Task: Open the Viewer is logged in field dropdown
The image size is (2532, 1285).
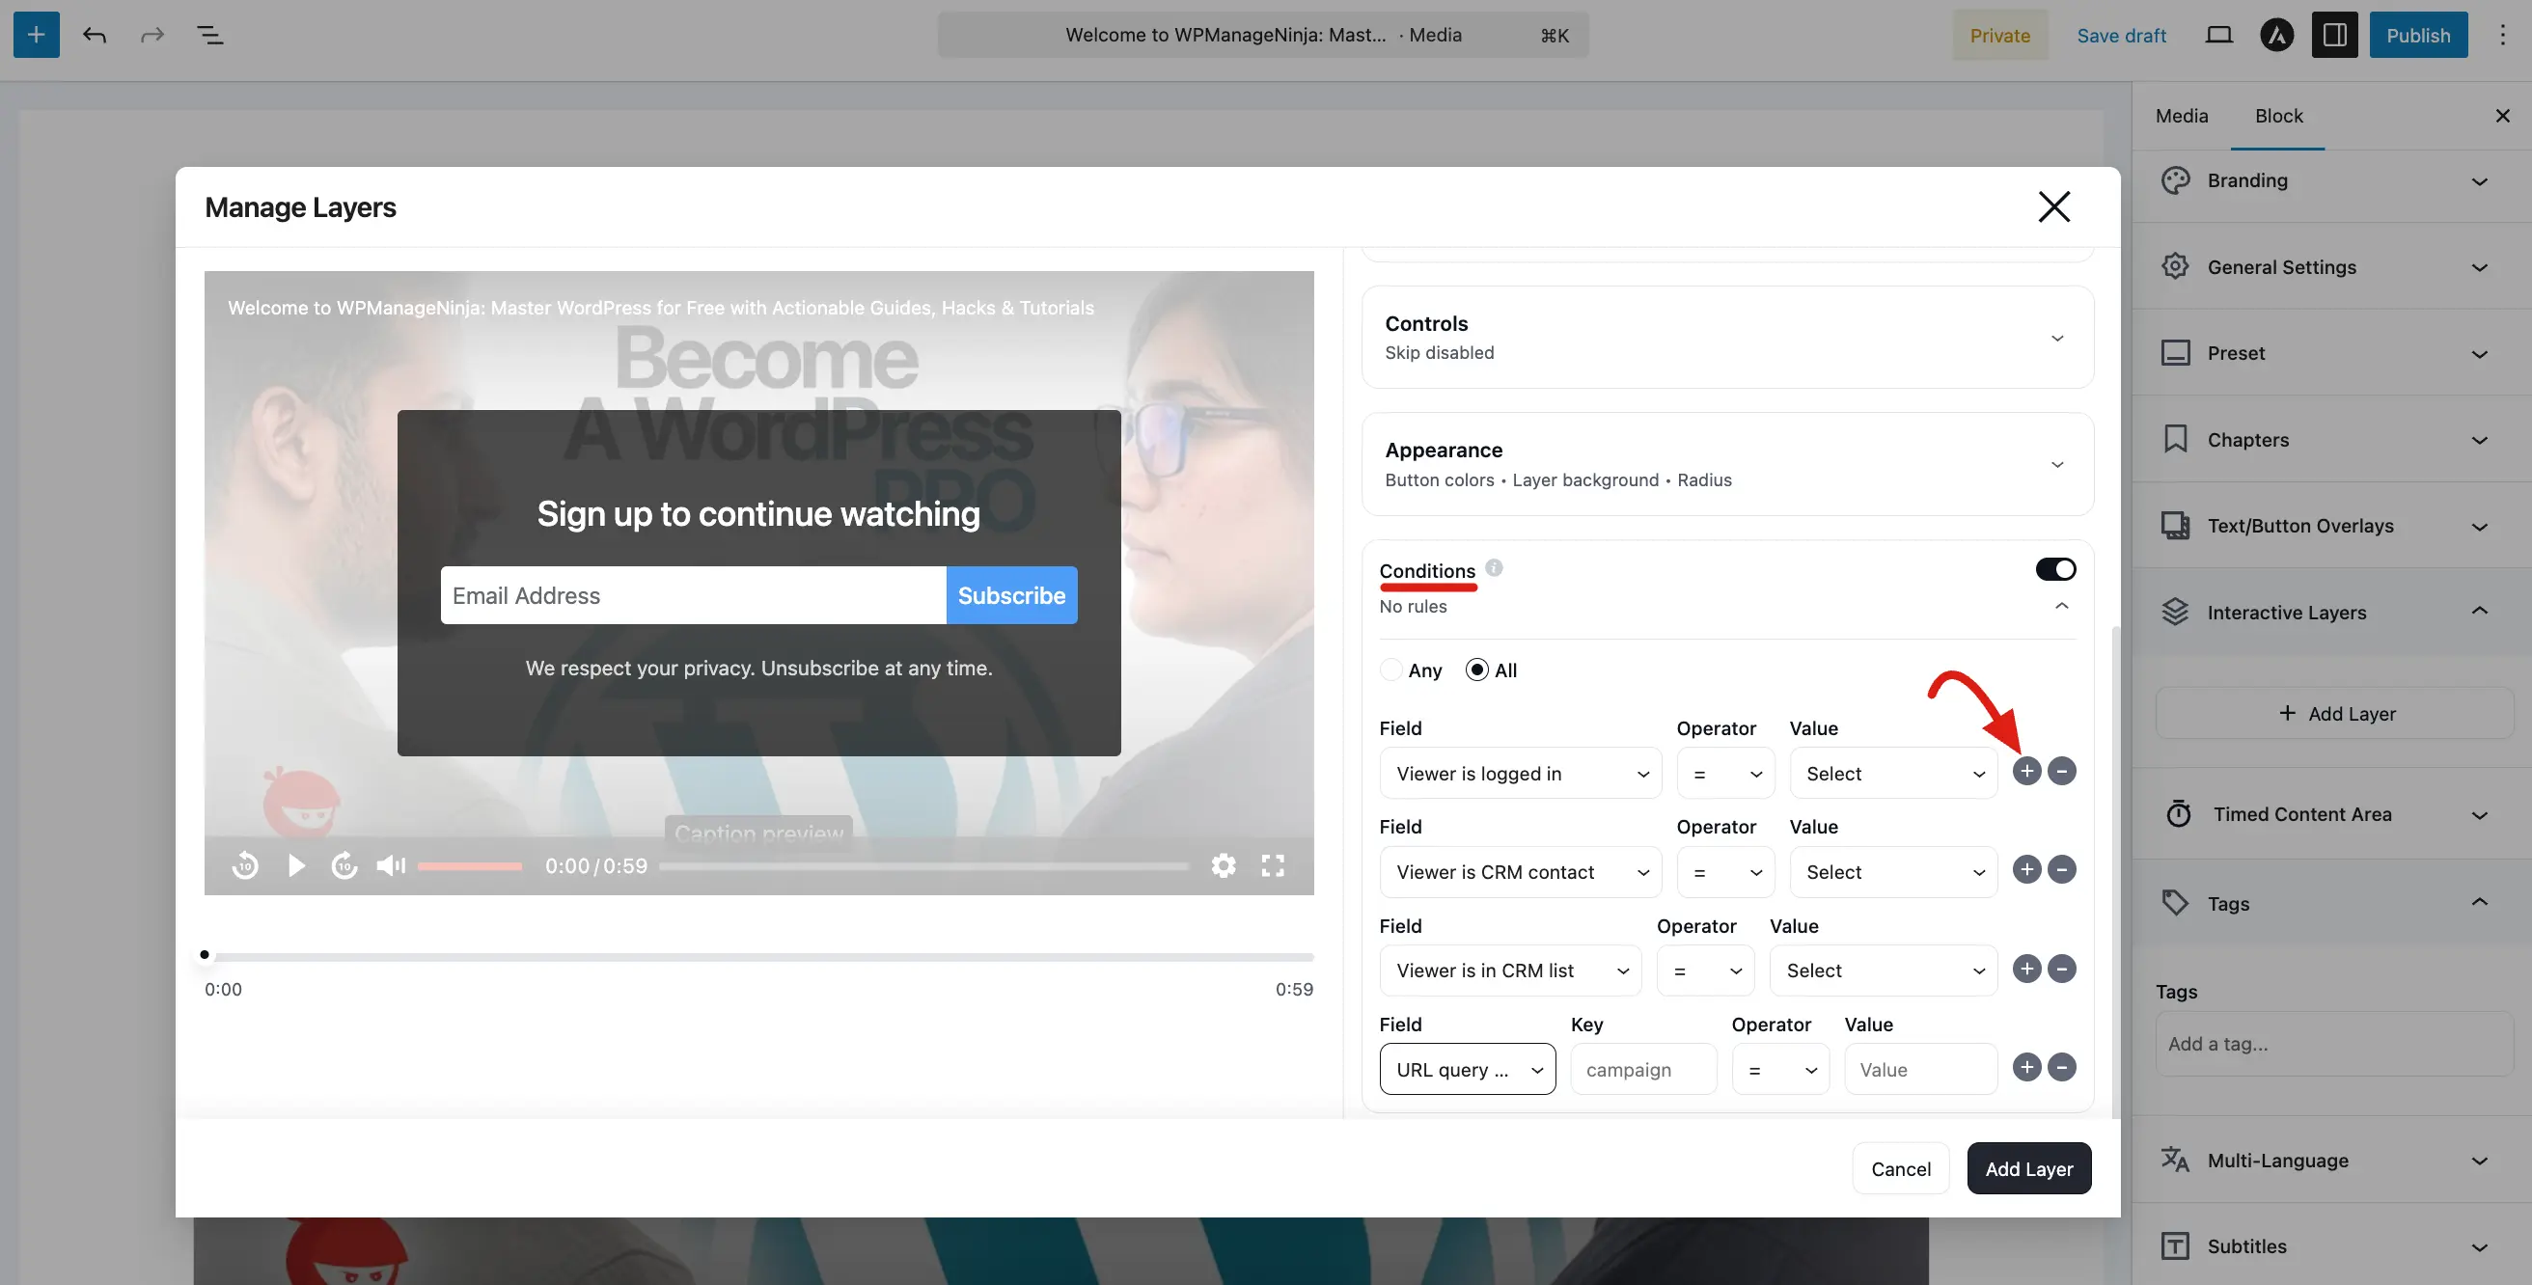Action: point(1521,773)
